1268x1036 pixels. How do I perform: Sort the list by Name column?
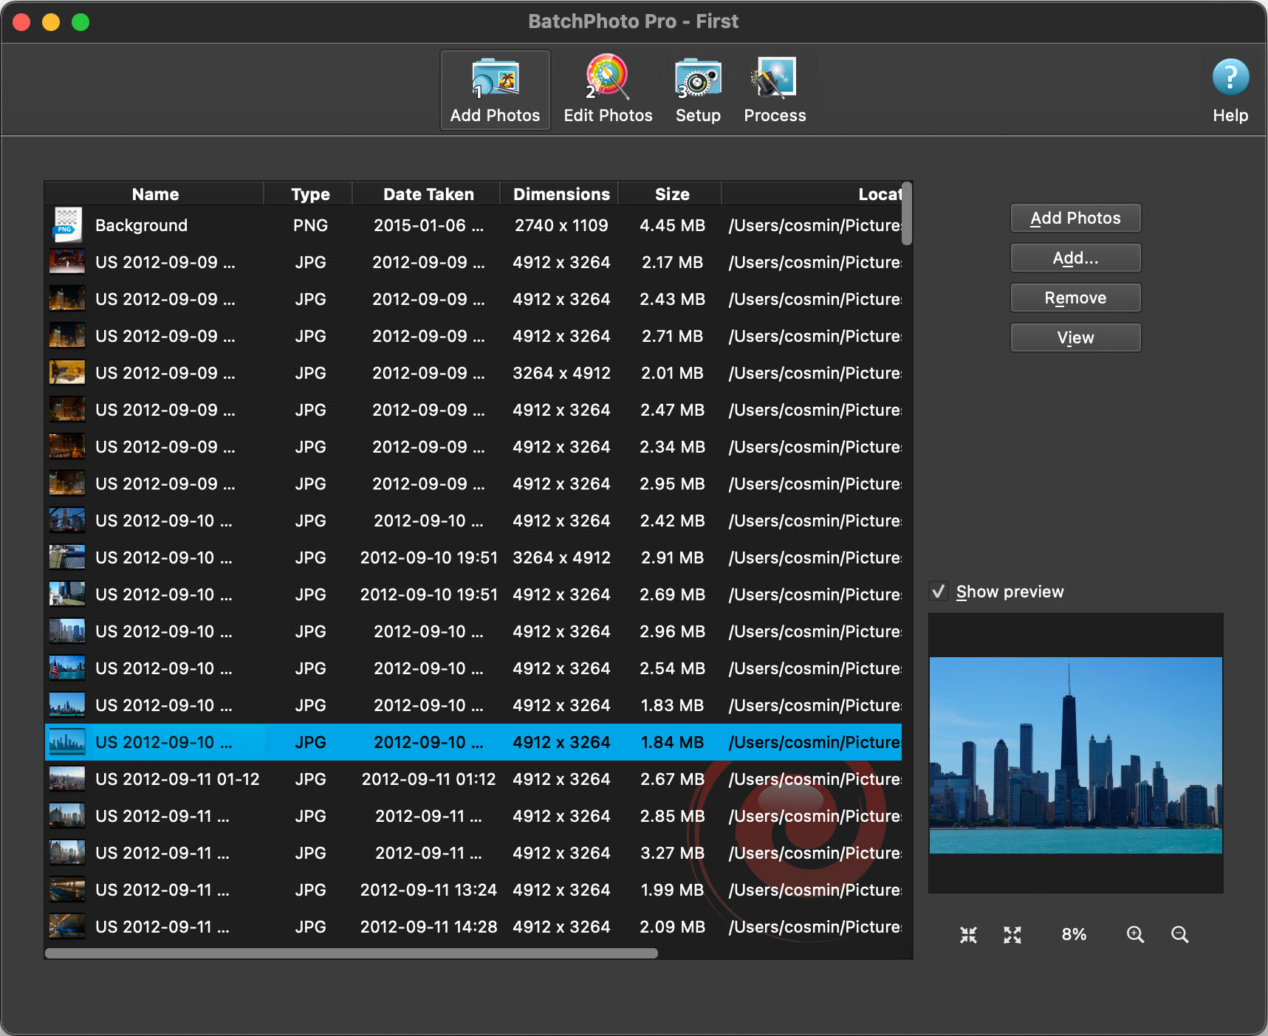coord(155,194)
